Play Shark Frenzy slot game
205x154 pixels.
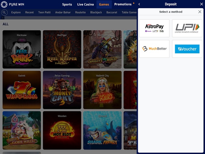(x=102, y=130)
